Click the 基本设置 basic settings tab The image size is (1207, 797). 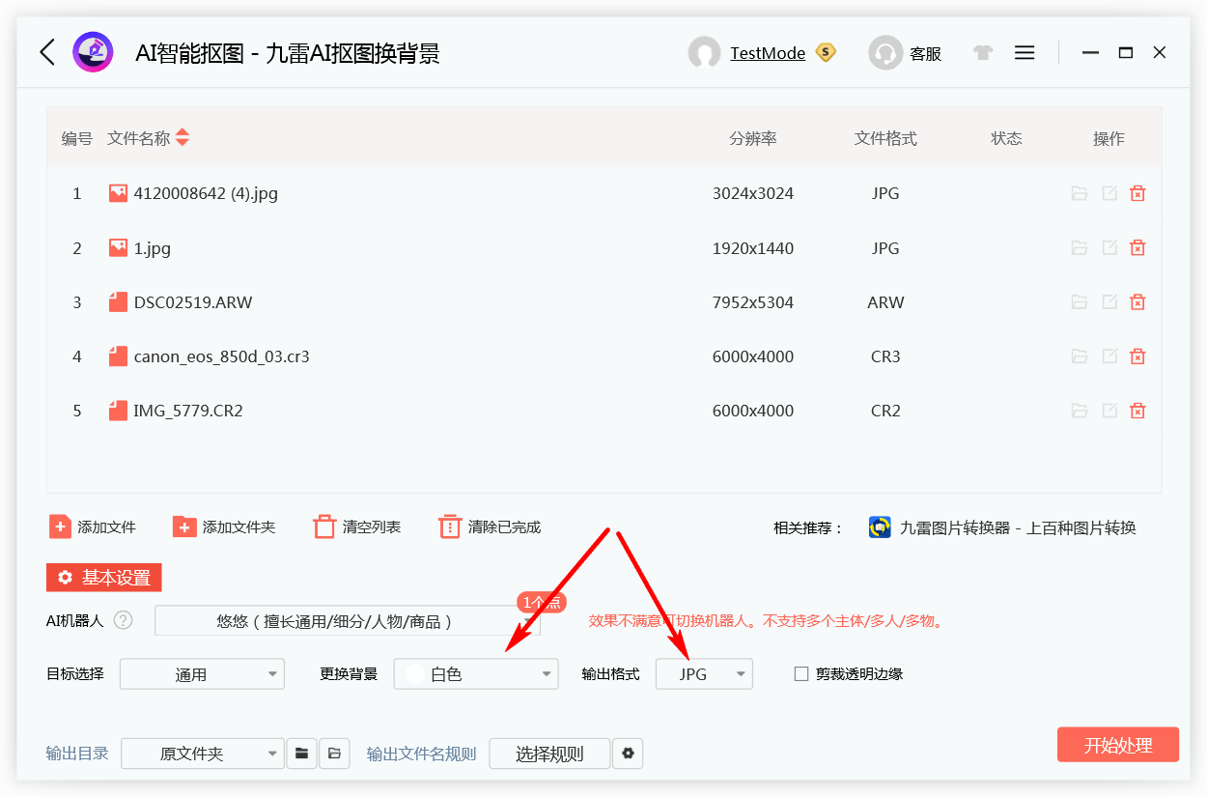pos(104,577)
